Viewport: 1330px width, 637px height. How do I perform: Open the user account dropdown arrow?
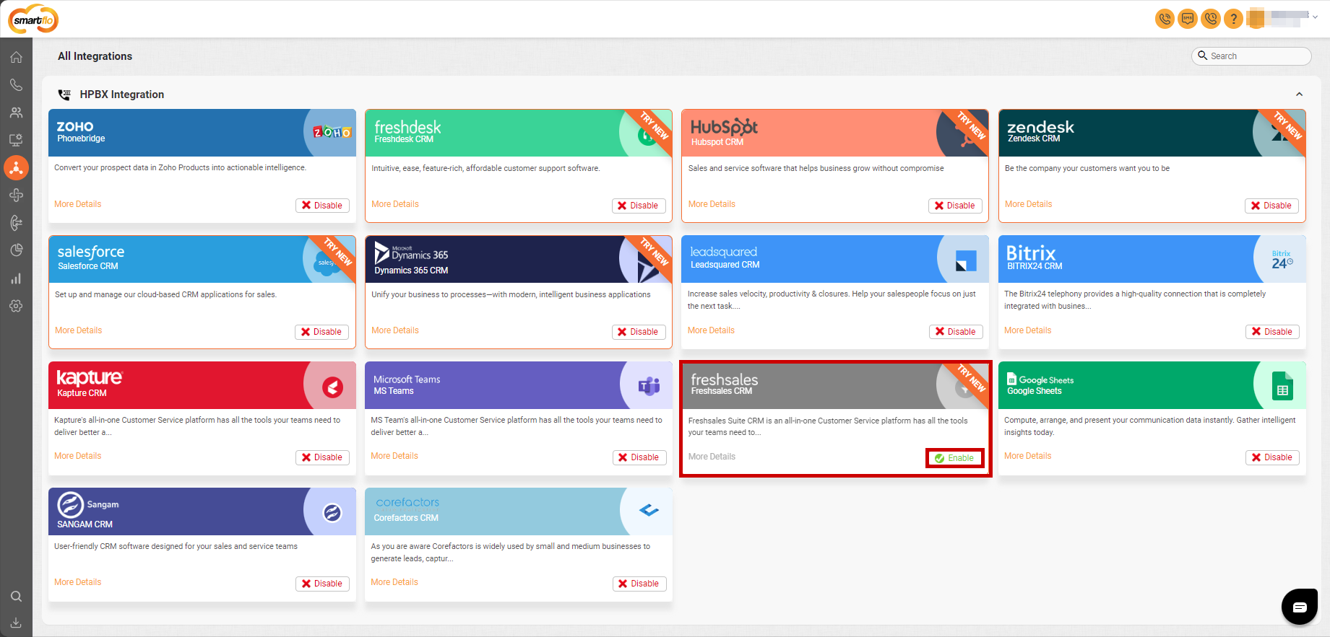1315,17
